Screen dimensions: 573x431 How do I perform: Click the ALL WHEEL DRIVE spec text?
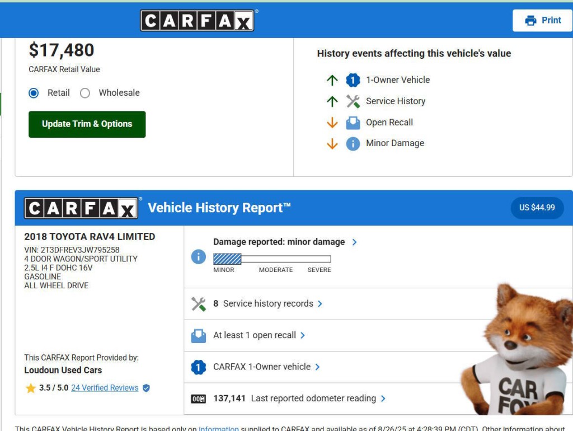[x=57, y=285]
